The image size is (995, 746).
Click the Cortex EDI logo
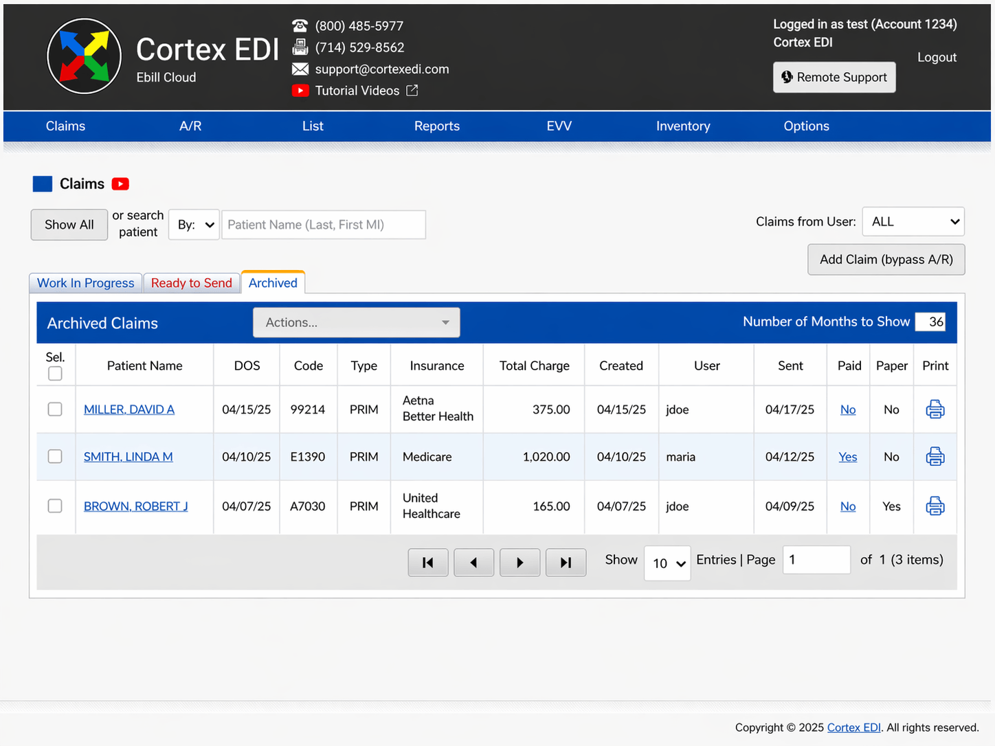[x=85, y=56]
